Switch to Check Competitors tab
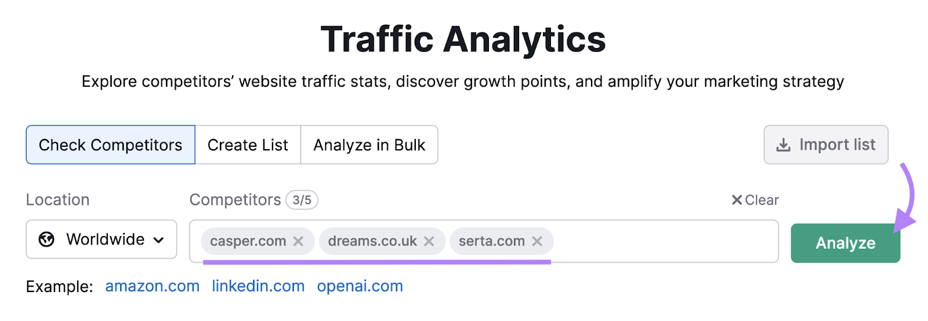Screen dimensions: 928x321 [110, 145]
